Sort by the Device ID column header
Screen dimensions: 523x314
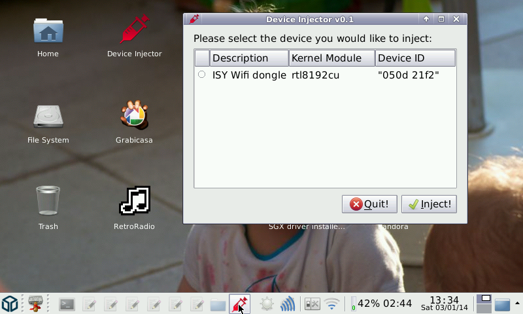(x=414, y=58)
